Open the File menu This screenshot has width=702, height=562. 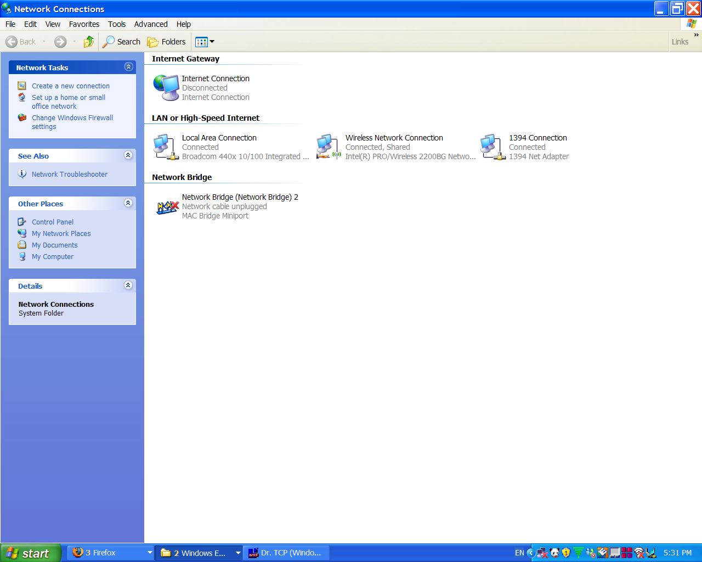click(x=10, y=24)
